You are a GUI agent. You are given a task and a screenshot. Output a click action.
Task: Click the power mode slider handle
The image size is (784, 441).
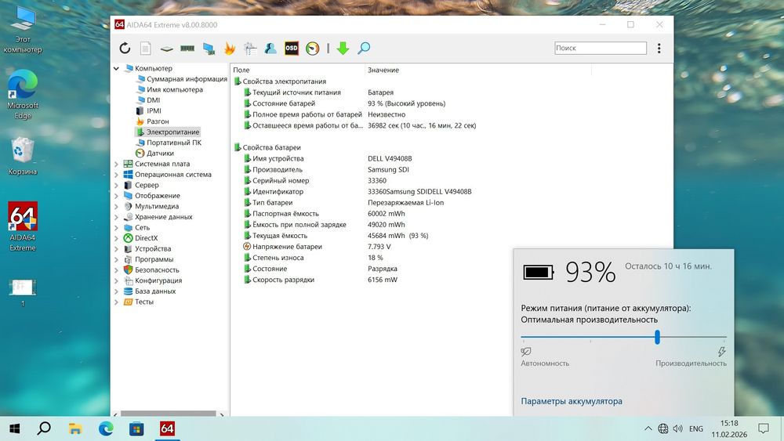tap(658, 337)
